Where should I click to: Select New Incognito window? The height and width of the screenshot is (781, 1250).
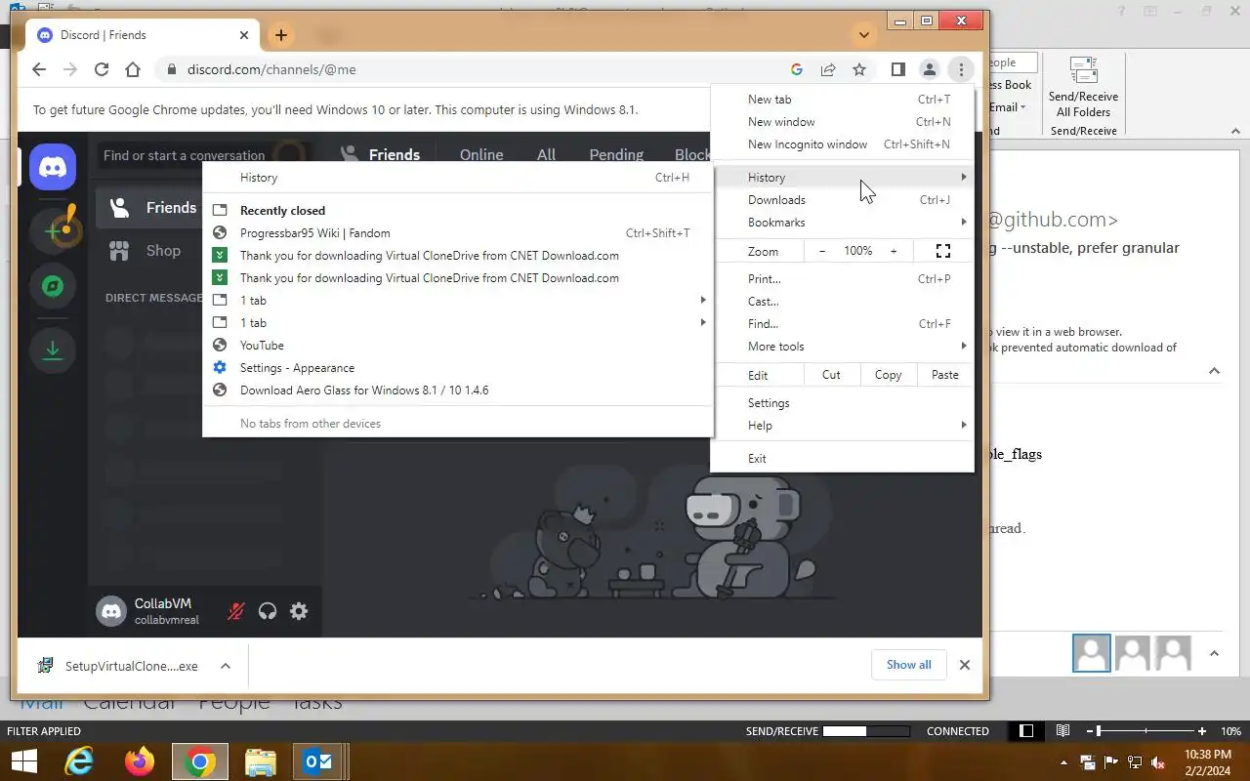842,144
